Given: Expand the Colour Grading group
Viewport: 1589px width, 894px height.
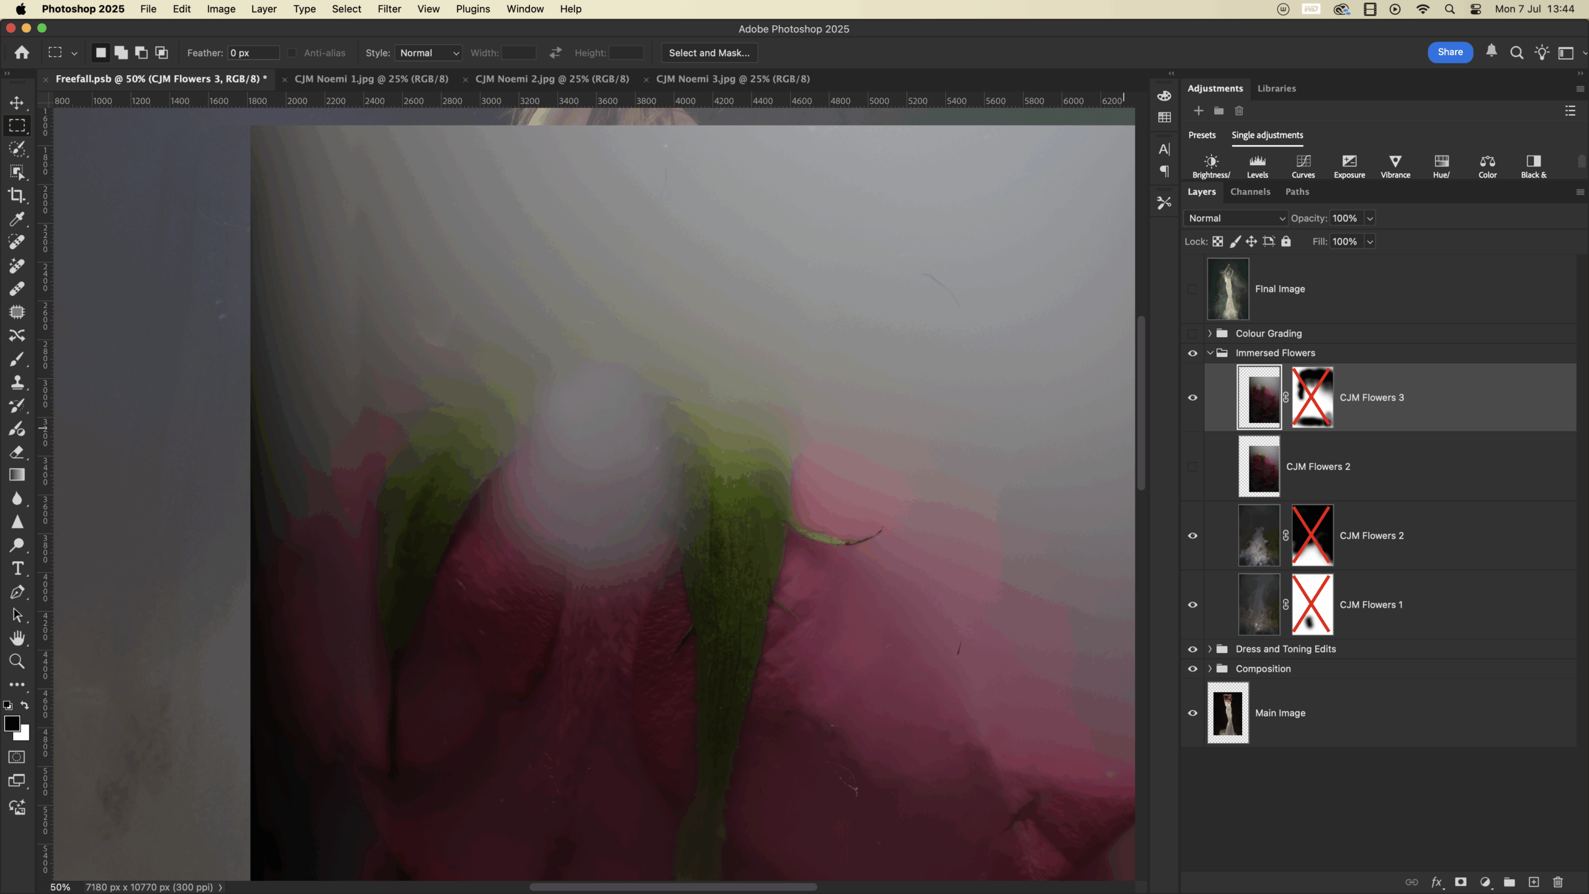Looking at the screenshot, I should (x=1209, y=333).
